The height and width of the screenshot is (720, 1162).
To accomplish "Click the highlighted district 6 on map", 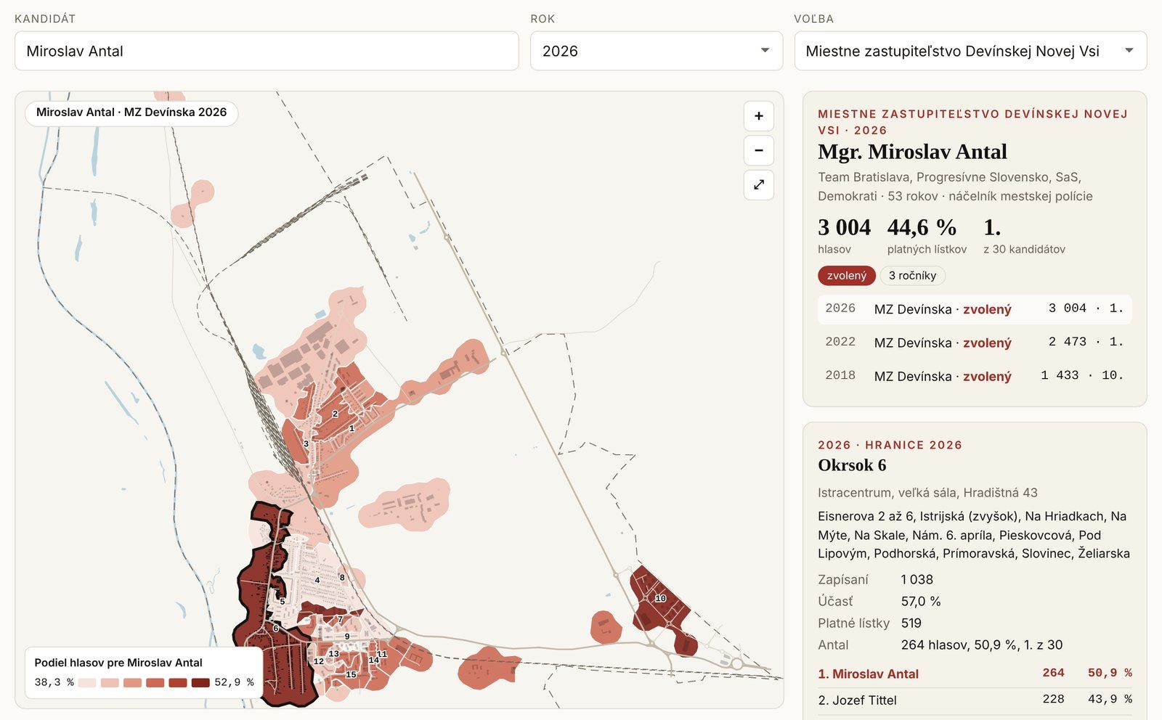I will [x=276, y=629].
